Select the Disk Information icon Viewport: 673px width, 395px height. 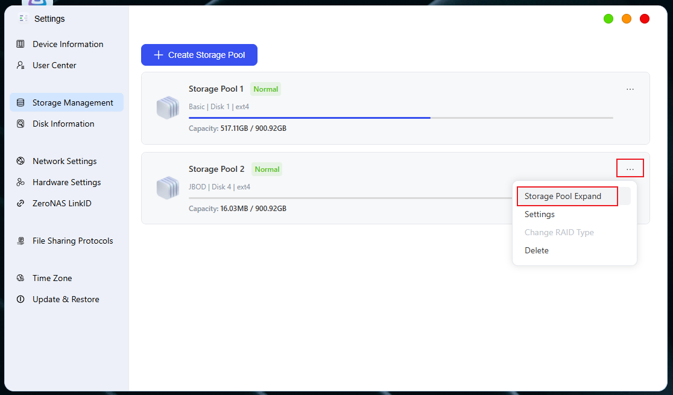(x=20, y=124)
